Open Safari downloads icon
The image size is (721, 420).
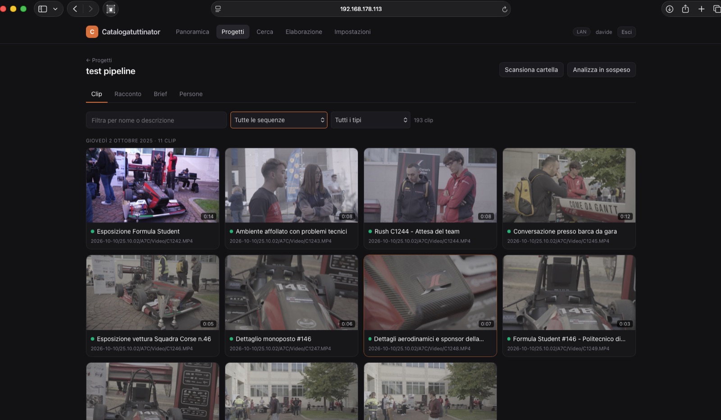coord(670,9)
